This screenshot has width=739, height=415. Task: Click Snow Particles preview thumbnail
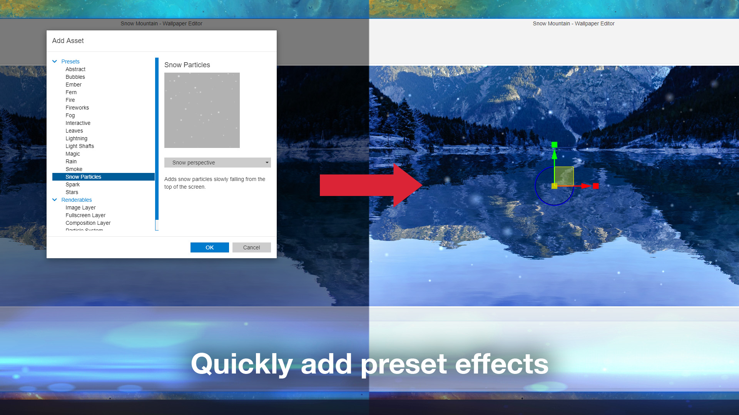click(202, 110)
